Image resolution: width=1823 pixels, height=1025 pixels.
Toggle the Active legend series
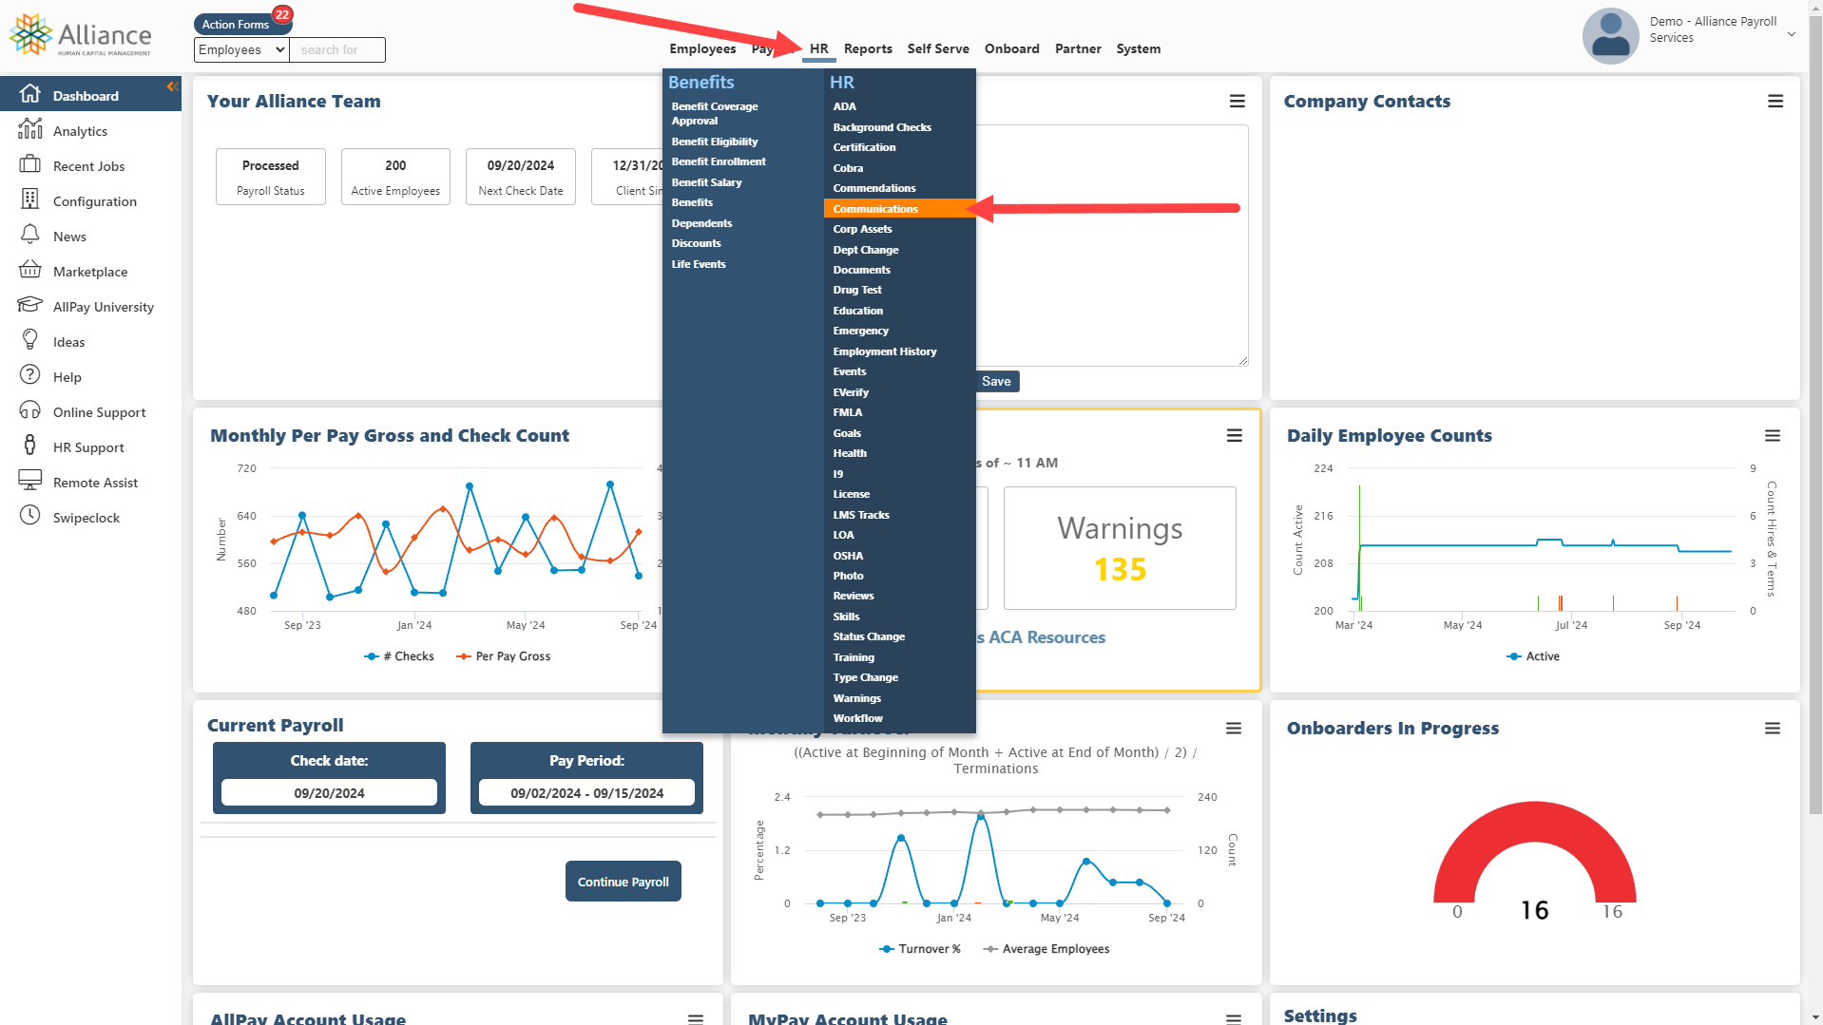[1533, 656]
